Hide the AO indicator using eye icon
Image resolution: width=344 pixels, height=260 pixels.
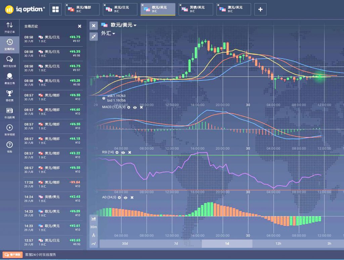coord(125,198)
